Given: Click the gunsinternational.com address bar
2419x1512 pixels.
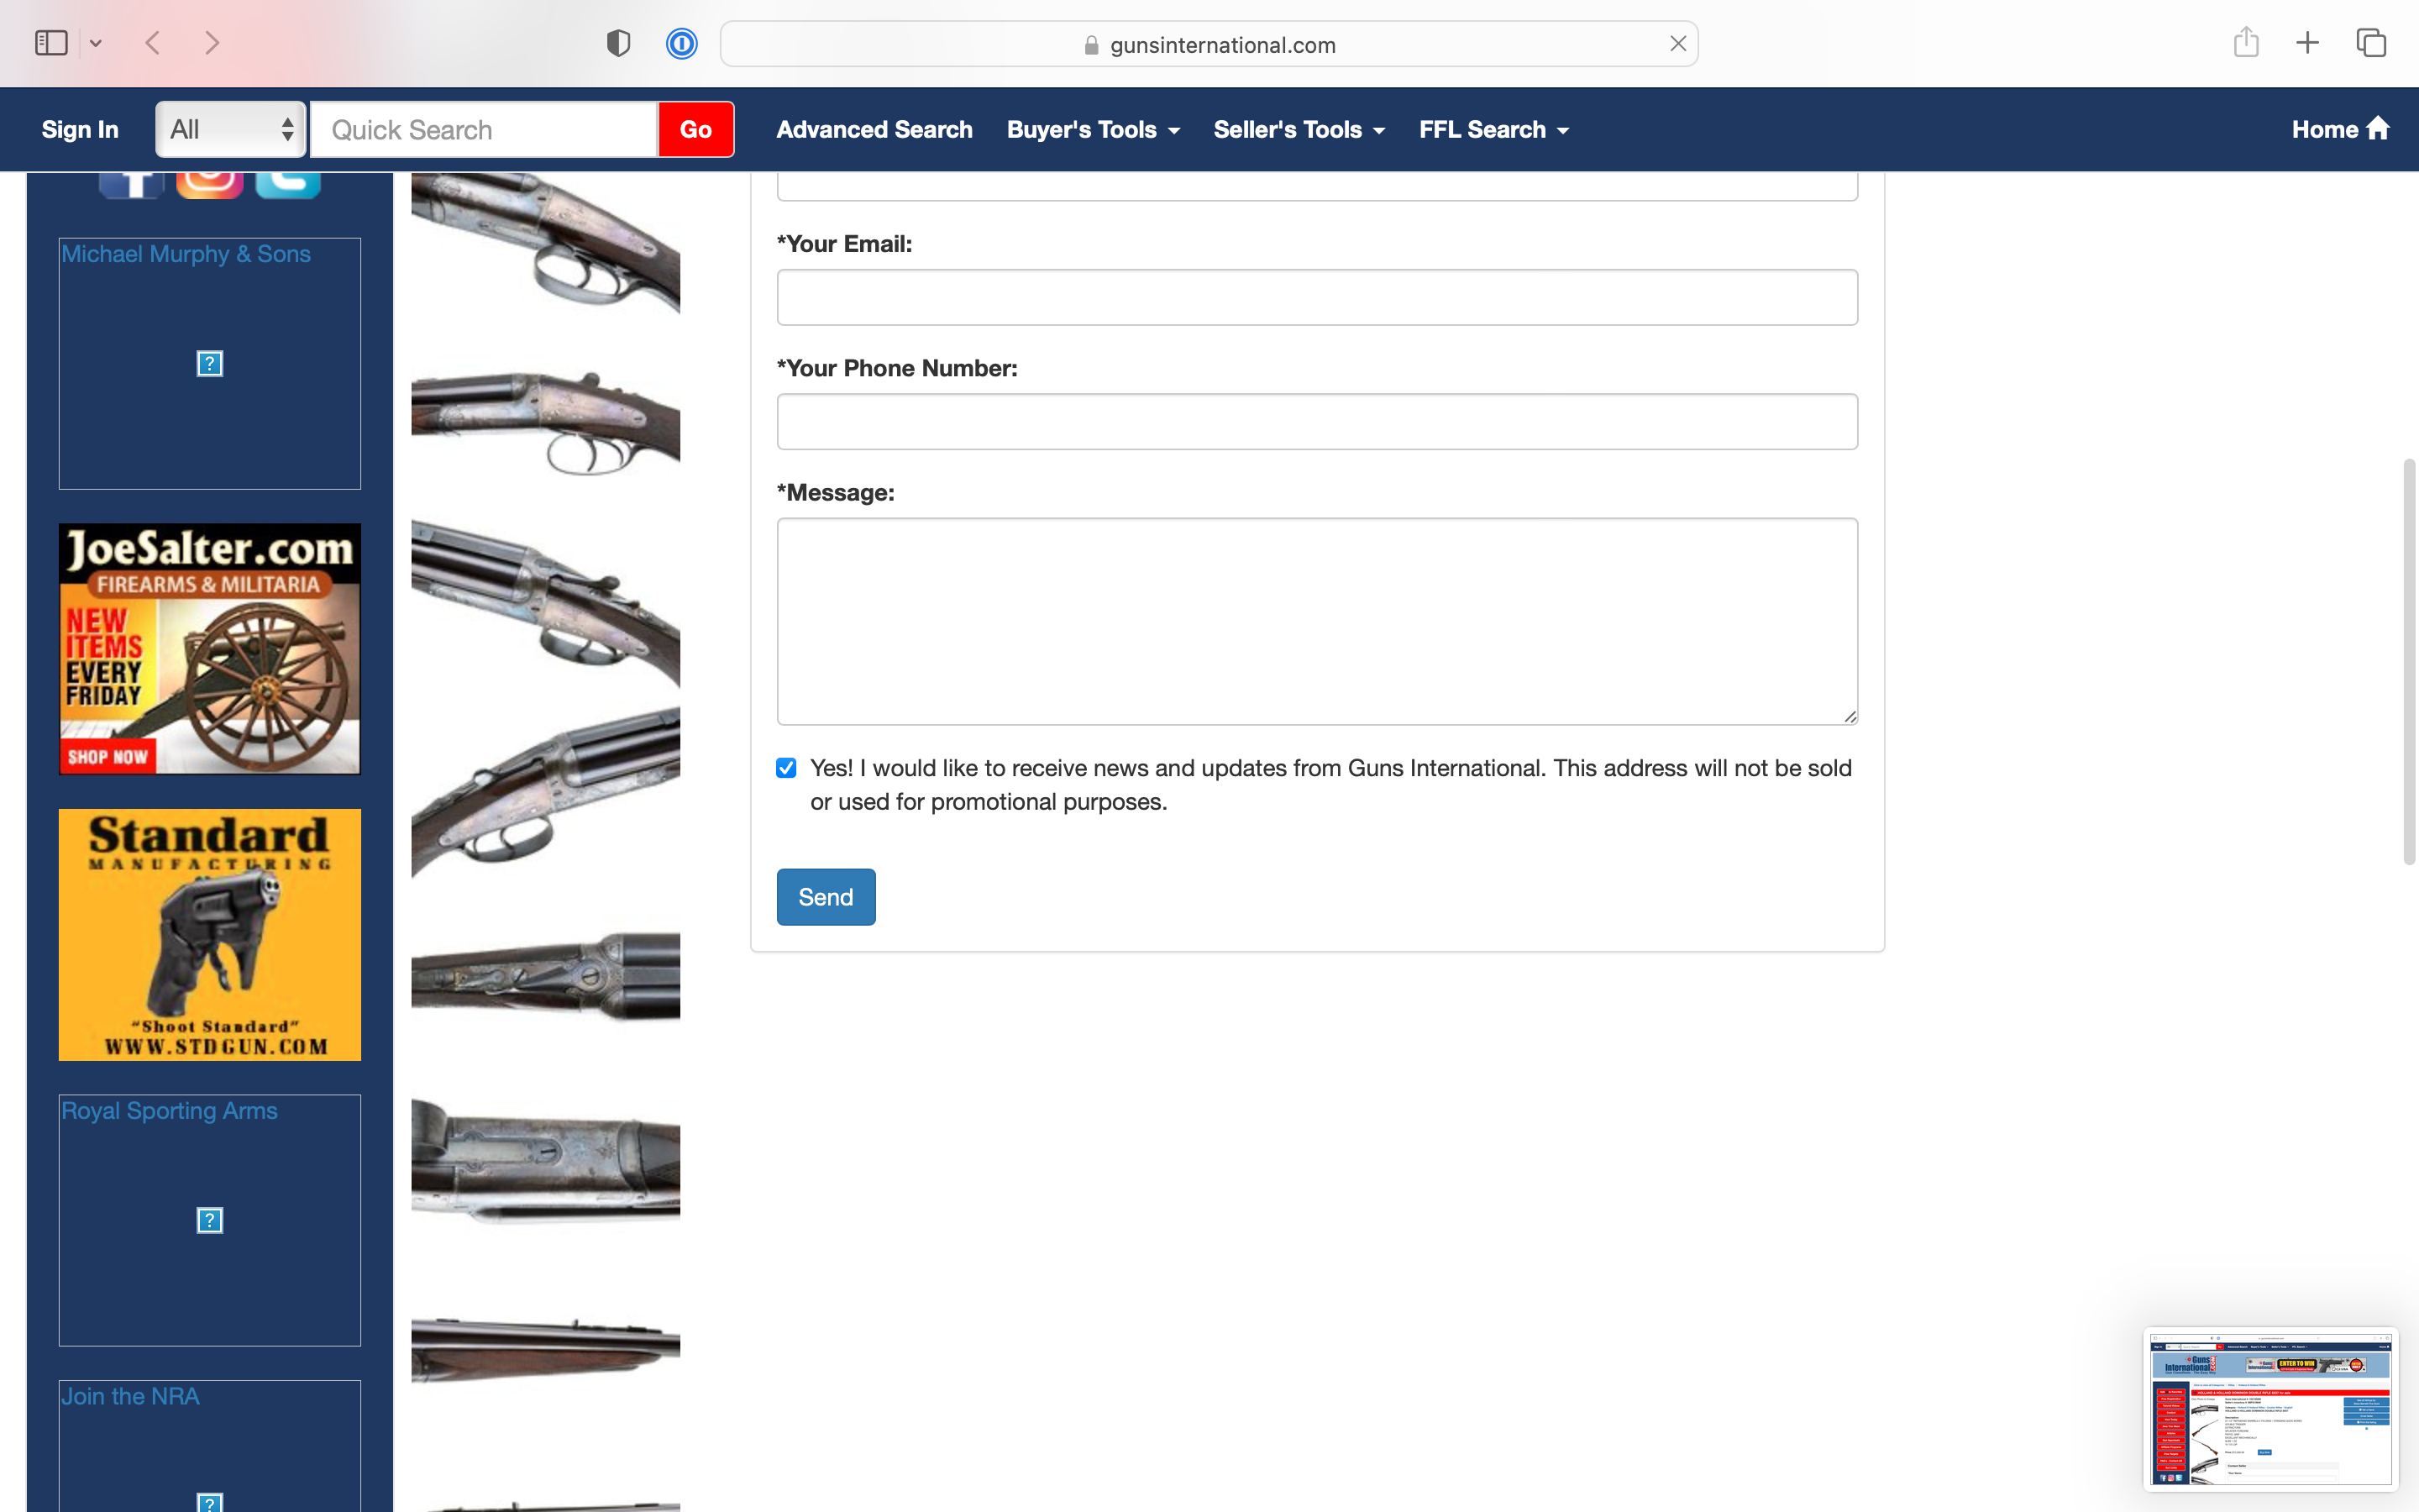Looking at the screenshot, I should pyautogui.click(x=1209, y=44).
